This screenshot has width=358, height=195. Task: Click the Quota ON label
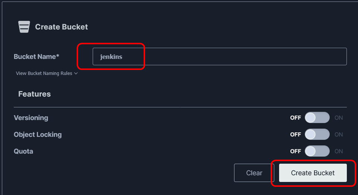339,151
